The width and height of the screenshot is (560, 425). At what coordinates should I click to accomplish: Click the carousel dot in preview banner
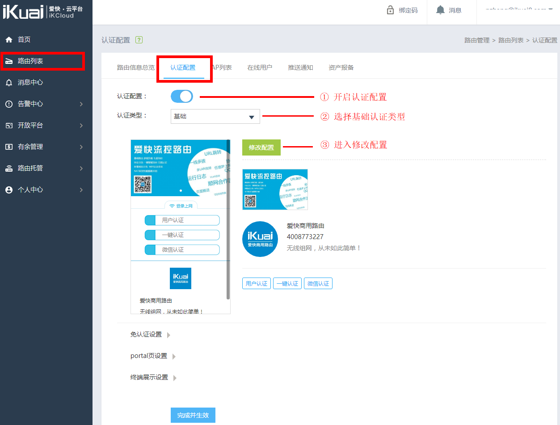[x=181, y=190]
